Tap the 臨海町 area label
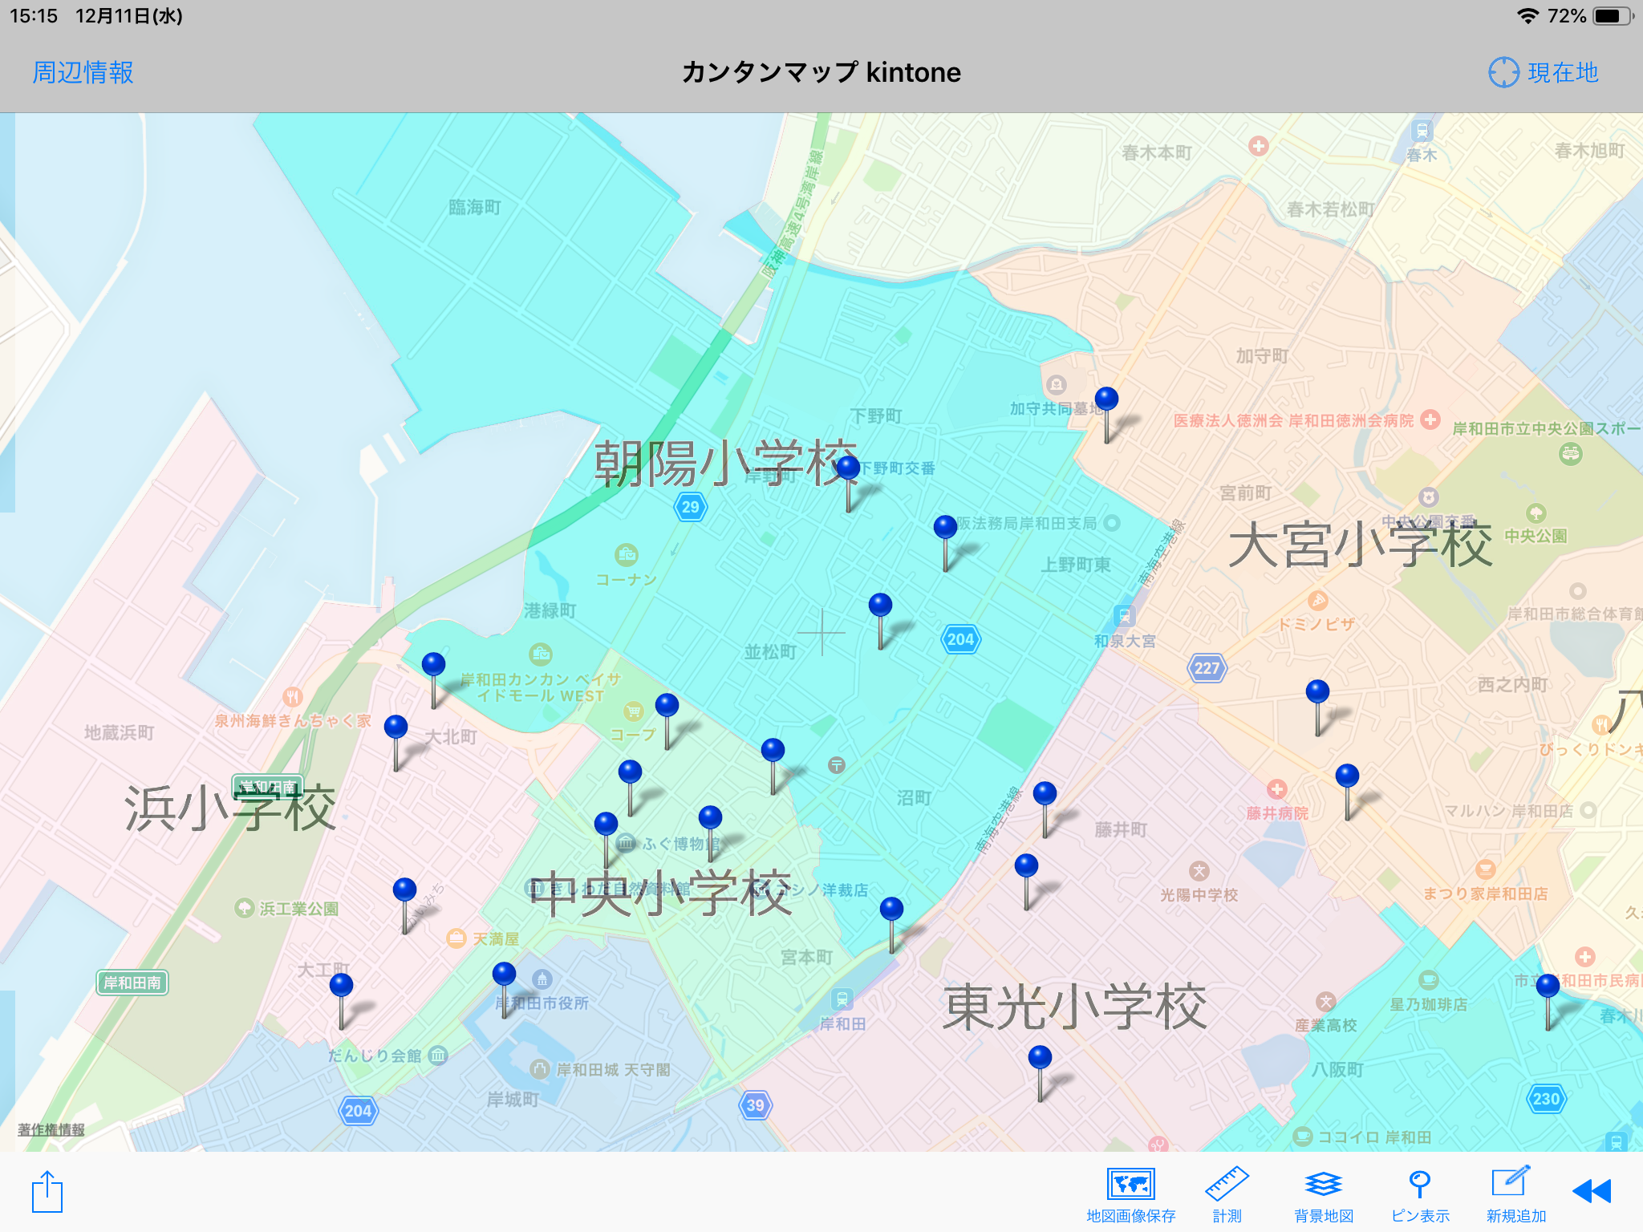Screen dimensions: 1643x1232 [475, 208]
